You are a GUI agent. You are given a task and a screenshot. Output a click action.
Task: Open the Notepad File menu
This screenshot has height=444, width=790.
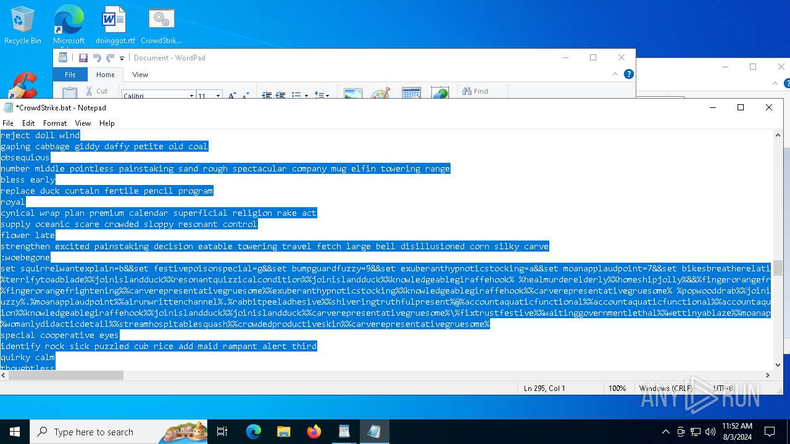click(x=8, y=123)
